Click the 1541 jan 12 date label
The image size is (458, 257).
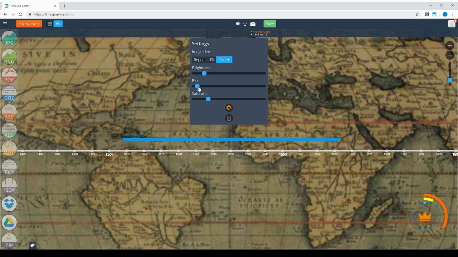pos(260,35)
